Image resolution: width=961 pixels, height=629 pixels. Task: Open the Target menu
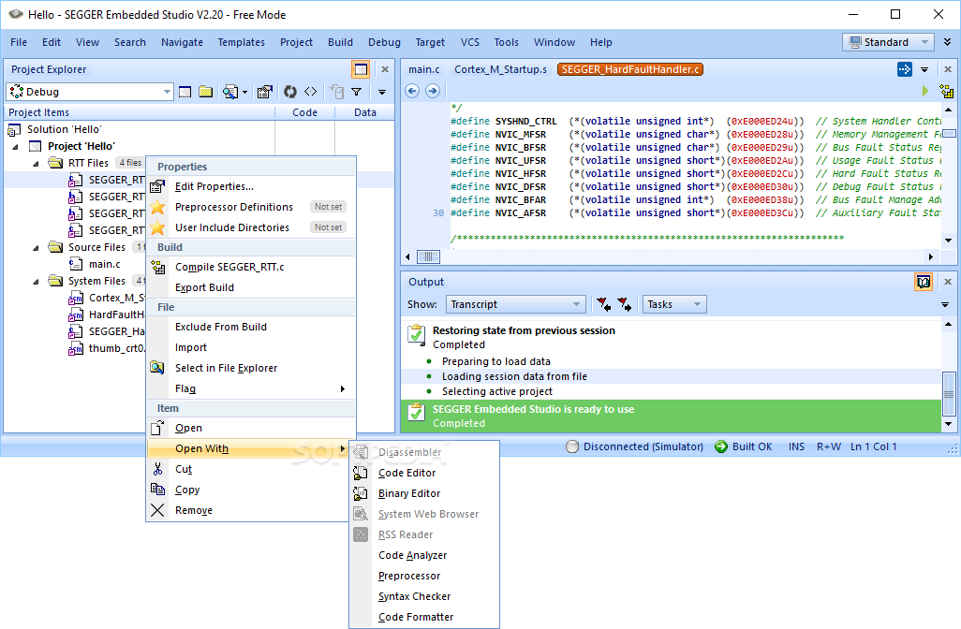pos(430,42)
